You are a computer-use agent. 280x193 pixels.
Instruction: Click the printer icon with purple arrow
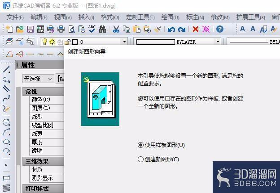(51, 29)
